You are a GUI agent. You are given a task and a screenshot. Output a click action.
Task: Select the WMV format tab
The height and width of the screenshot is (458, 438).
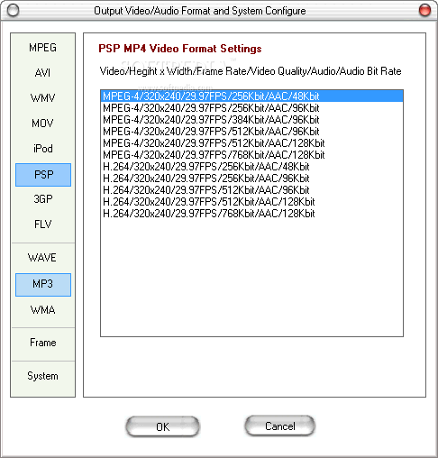coord(42,98)
